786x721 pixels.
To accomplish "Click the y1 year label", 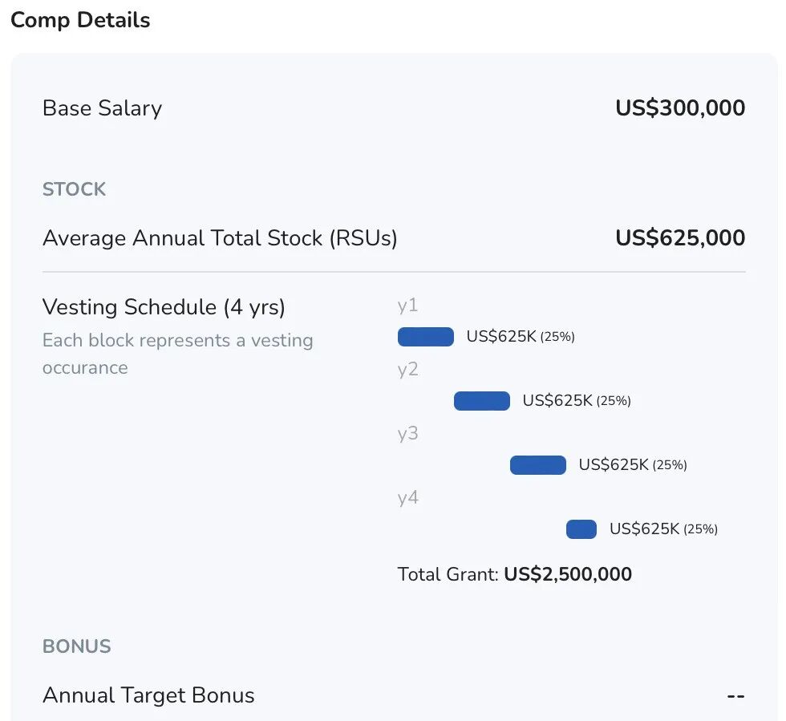I will pyautogui.click(x=407, y=306).
